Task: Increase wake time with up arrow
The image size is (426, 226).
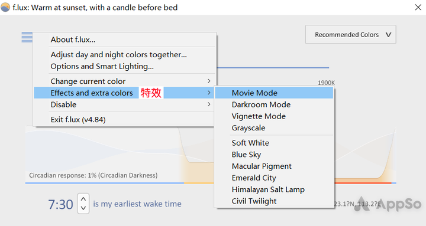Action: point(83,199)
